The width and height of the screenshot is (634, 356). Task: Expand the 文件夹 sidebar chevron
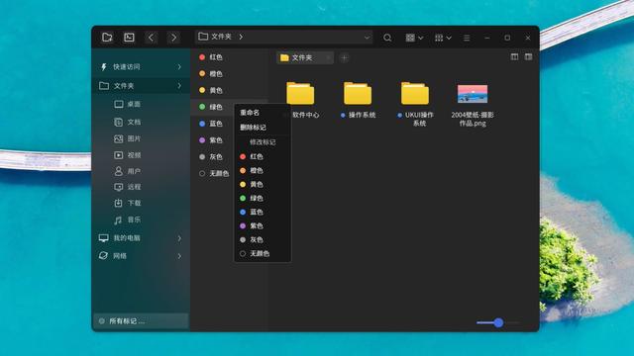pyautogui.click(x=179, y=86)
